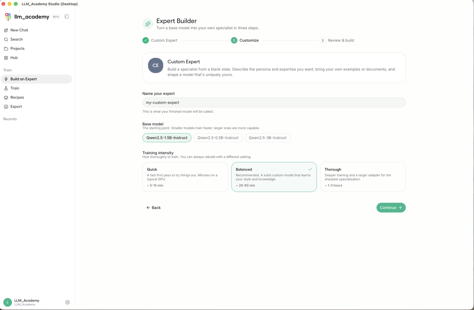Choose Qwen2.5-1.5B-Instruct base model
This screenshot has height=310, width=474.
click(167, 138)
